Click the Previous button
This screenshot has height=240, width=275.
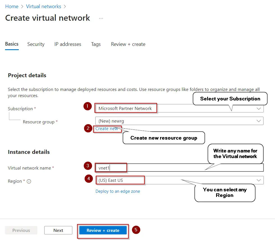21,230
